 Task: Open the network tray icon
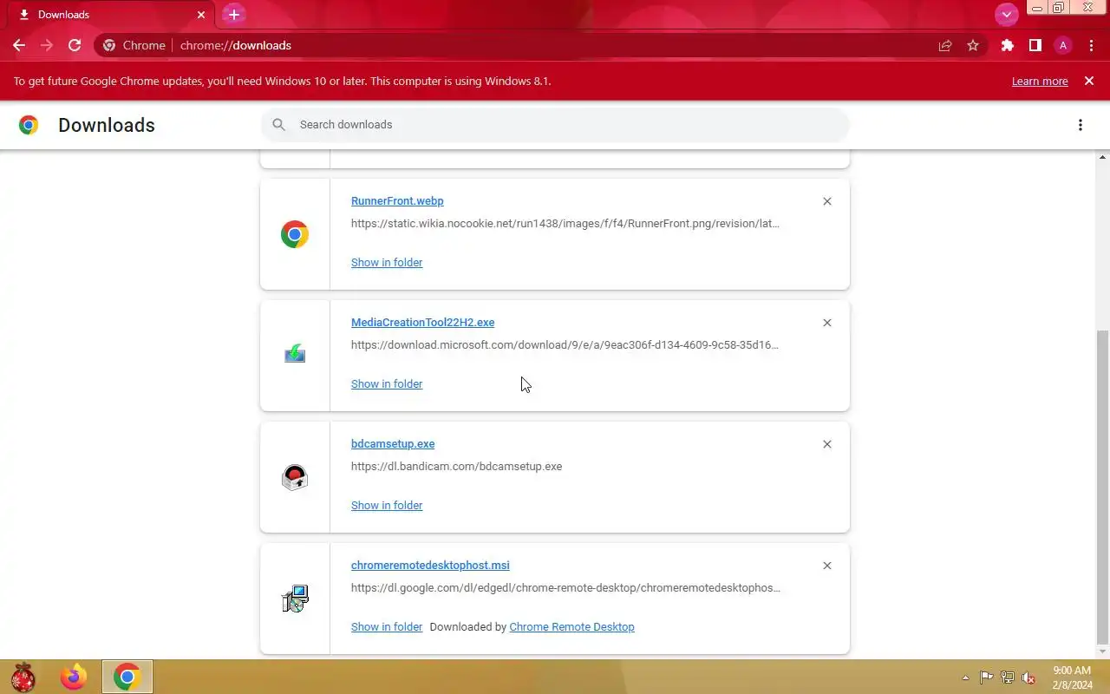point(1008,678)
